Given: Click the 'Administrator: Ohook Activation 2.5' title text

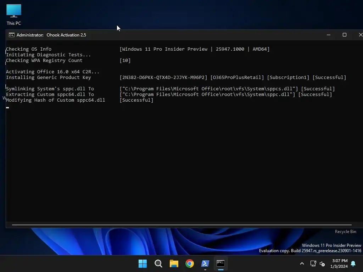Looking at the screenshot, I should tap(51, 35).
